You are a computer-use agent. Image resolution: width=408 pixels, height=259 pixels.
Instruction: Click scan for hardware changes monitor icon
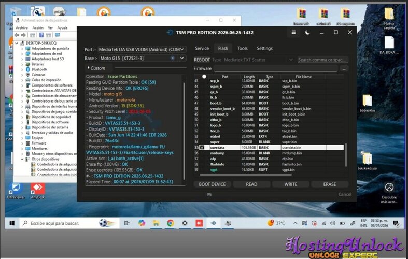tap(57, 35)
